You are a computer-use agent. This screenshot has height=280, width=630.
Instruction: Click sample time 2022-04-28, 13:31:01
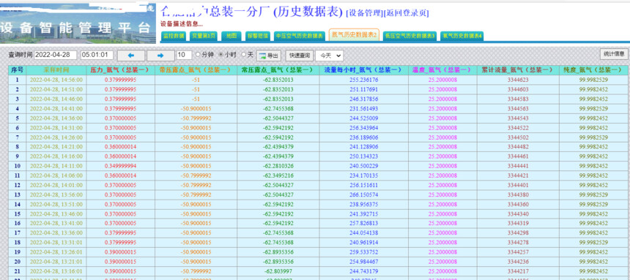[56, 242]
